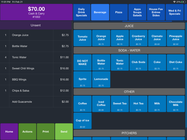The width and height of the screenshot is (187, 140).
Task: Go to the Home screen
Action: click(x=9, y=132)
